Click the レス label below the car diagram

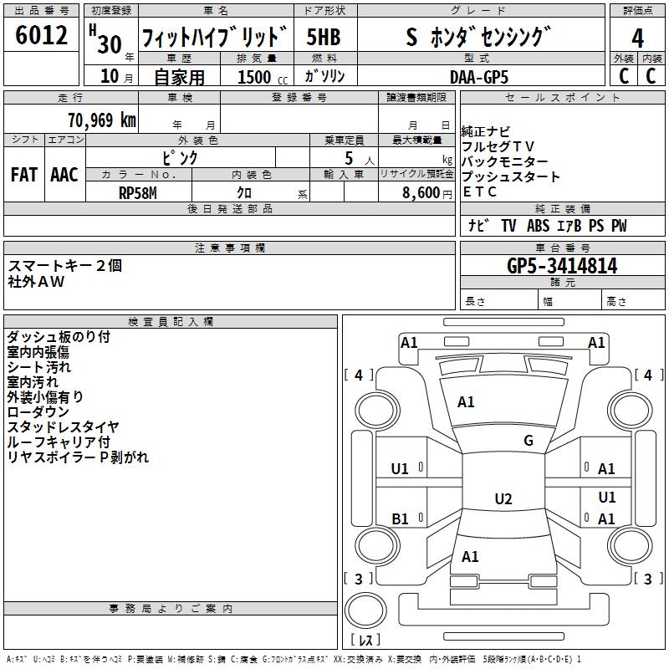pyautogui.click(x=365, y=641)
